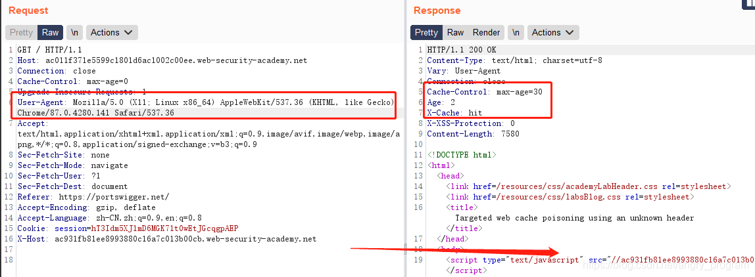Toggle \n non-printable characters in Request panel

click(74, 32)
